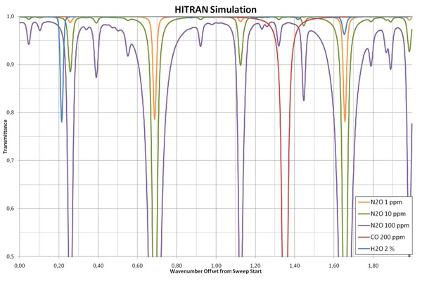Click the 1,80 tick label on x-axis

[373, 266]
